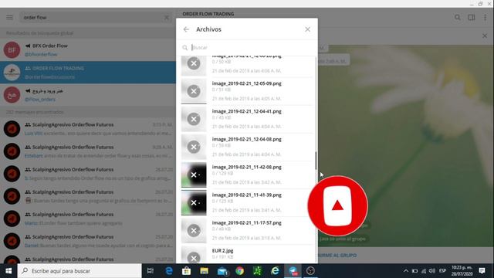Cancel download of image_2019-02-21_12-04-08.png
Screen dimensions: 494x278
tap(194, 147)
